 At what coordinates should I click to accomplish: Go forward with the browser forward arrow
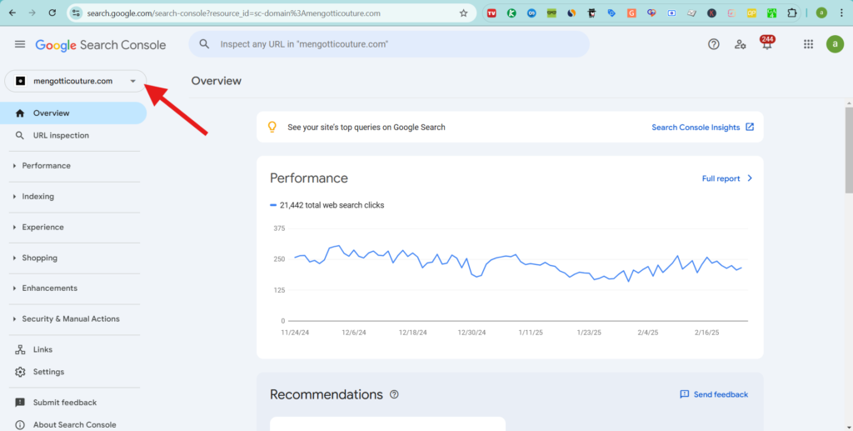pos(32,13)
